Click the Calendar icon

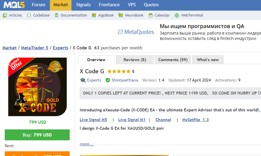[x=151, y=15]
